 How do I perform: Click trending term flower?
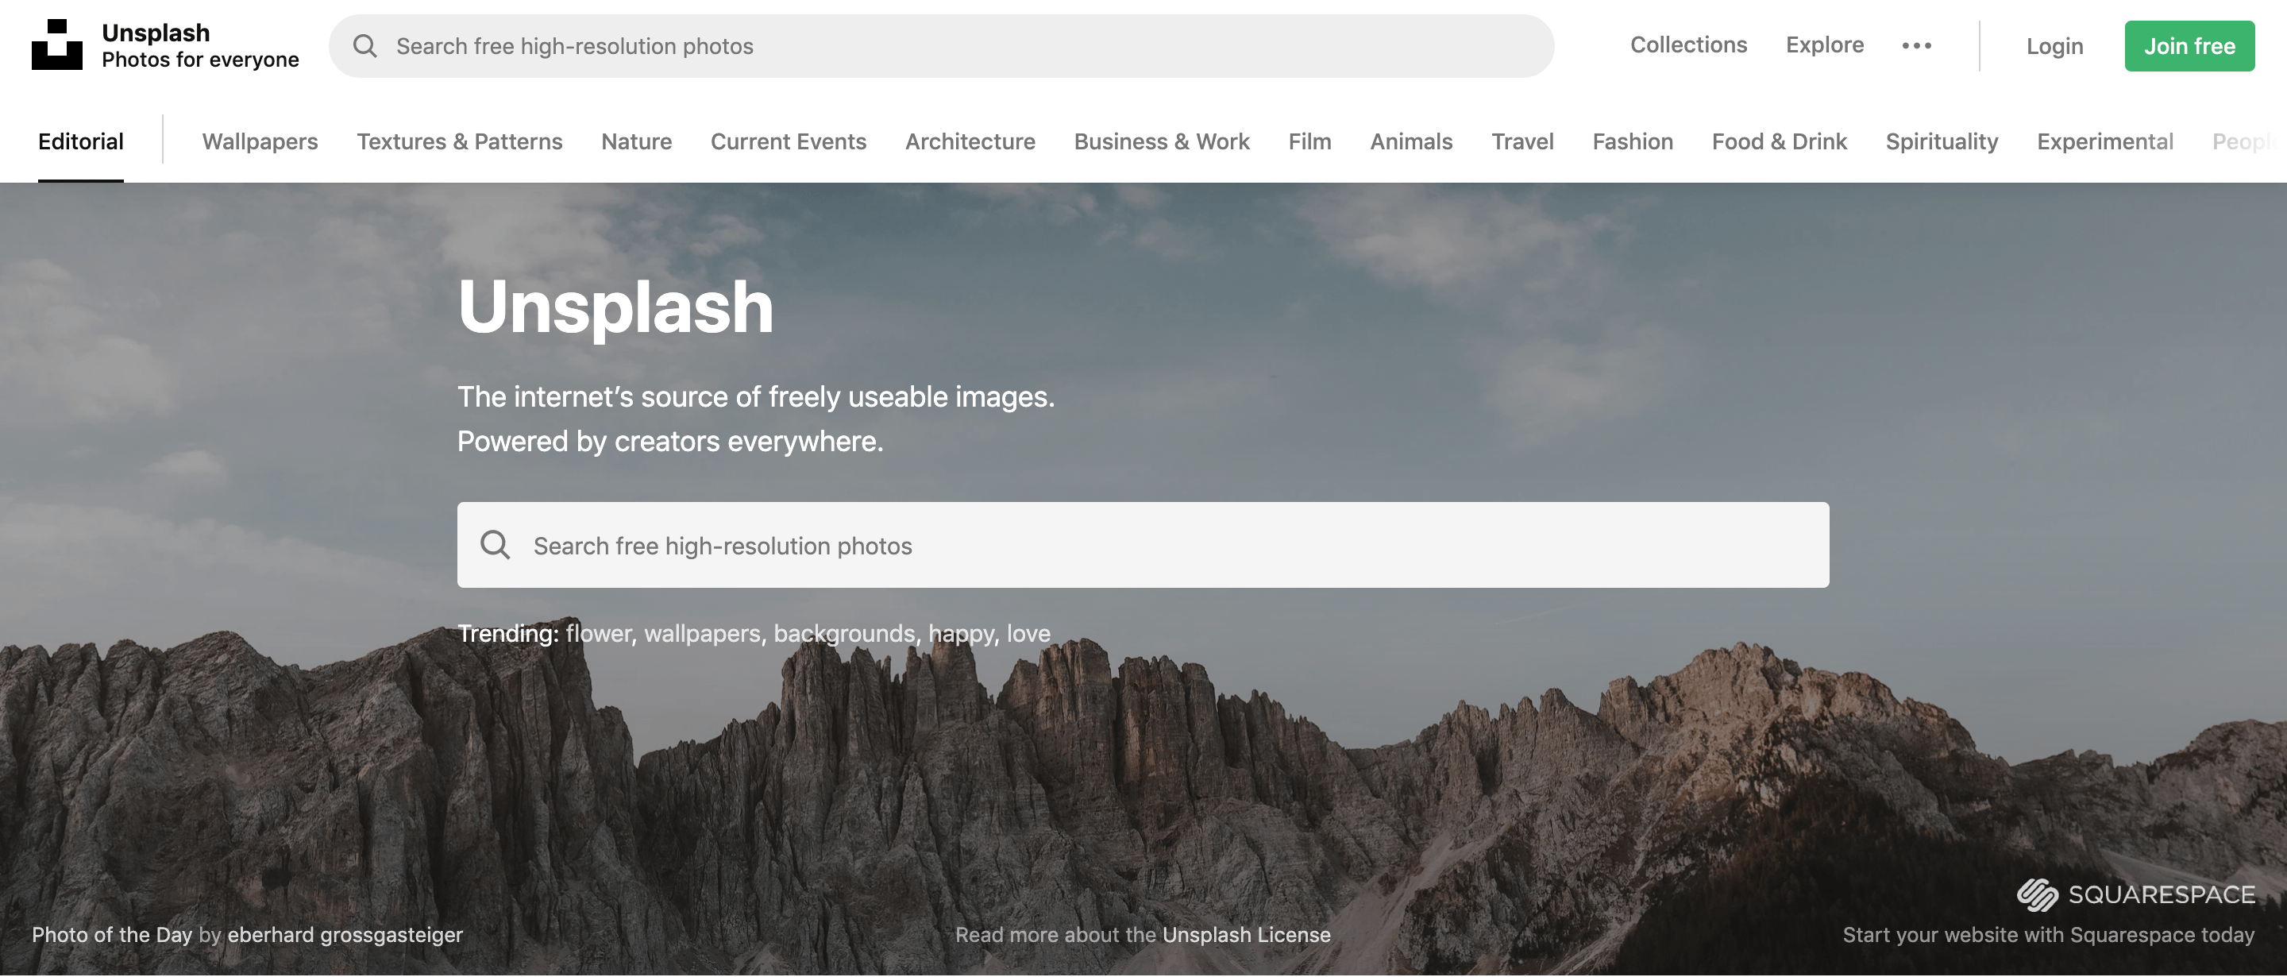coord(599,633)
